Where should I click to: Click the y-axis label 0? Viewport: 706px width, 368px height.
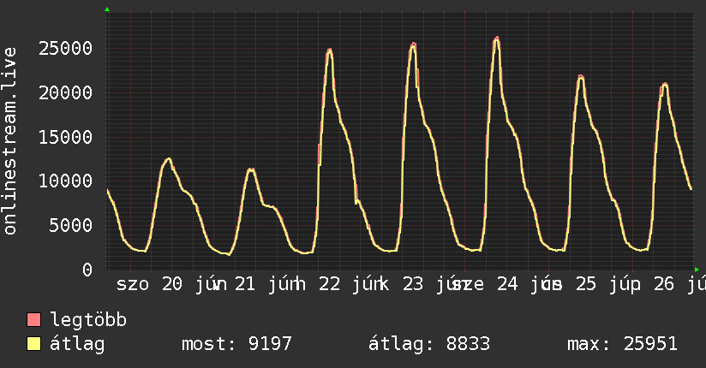coord(87,270)
